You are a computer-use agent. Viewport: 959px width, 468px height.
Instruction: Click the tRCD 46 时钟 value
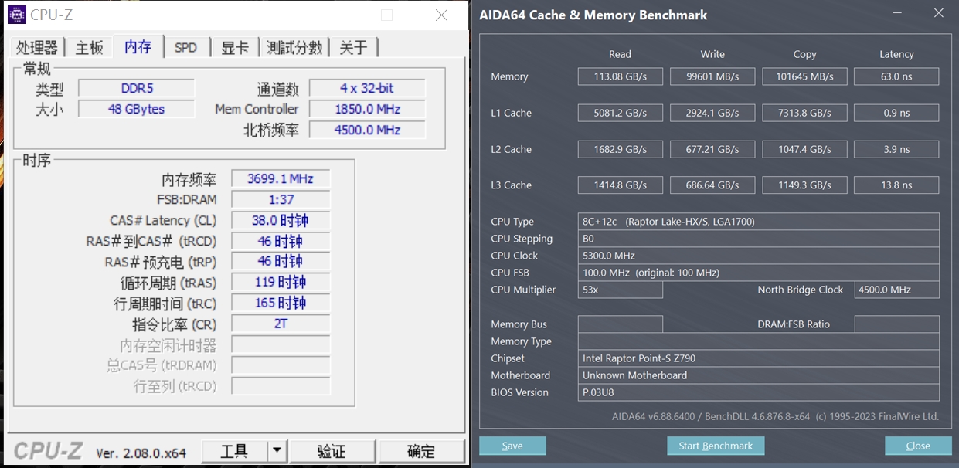[281, 241]
